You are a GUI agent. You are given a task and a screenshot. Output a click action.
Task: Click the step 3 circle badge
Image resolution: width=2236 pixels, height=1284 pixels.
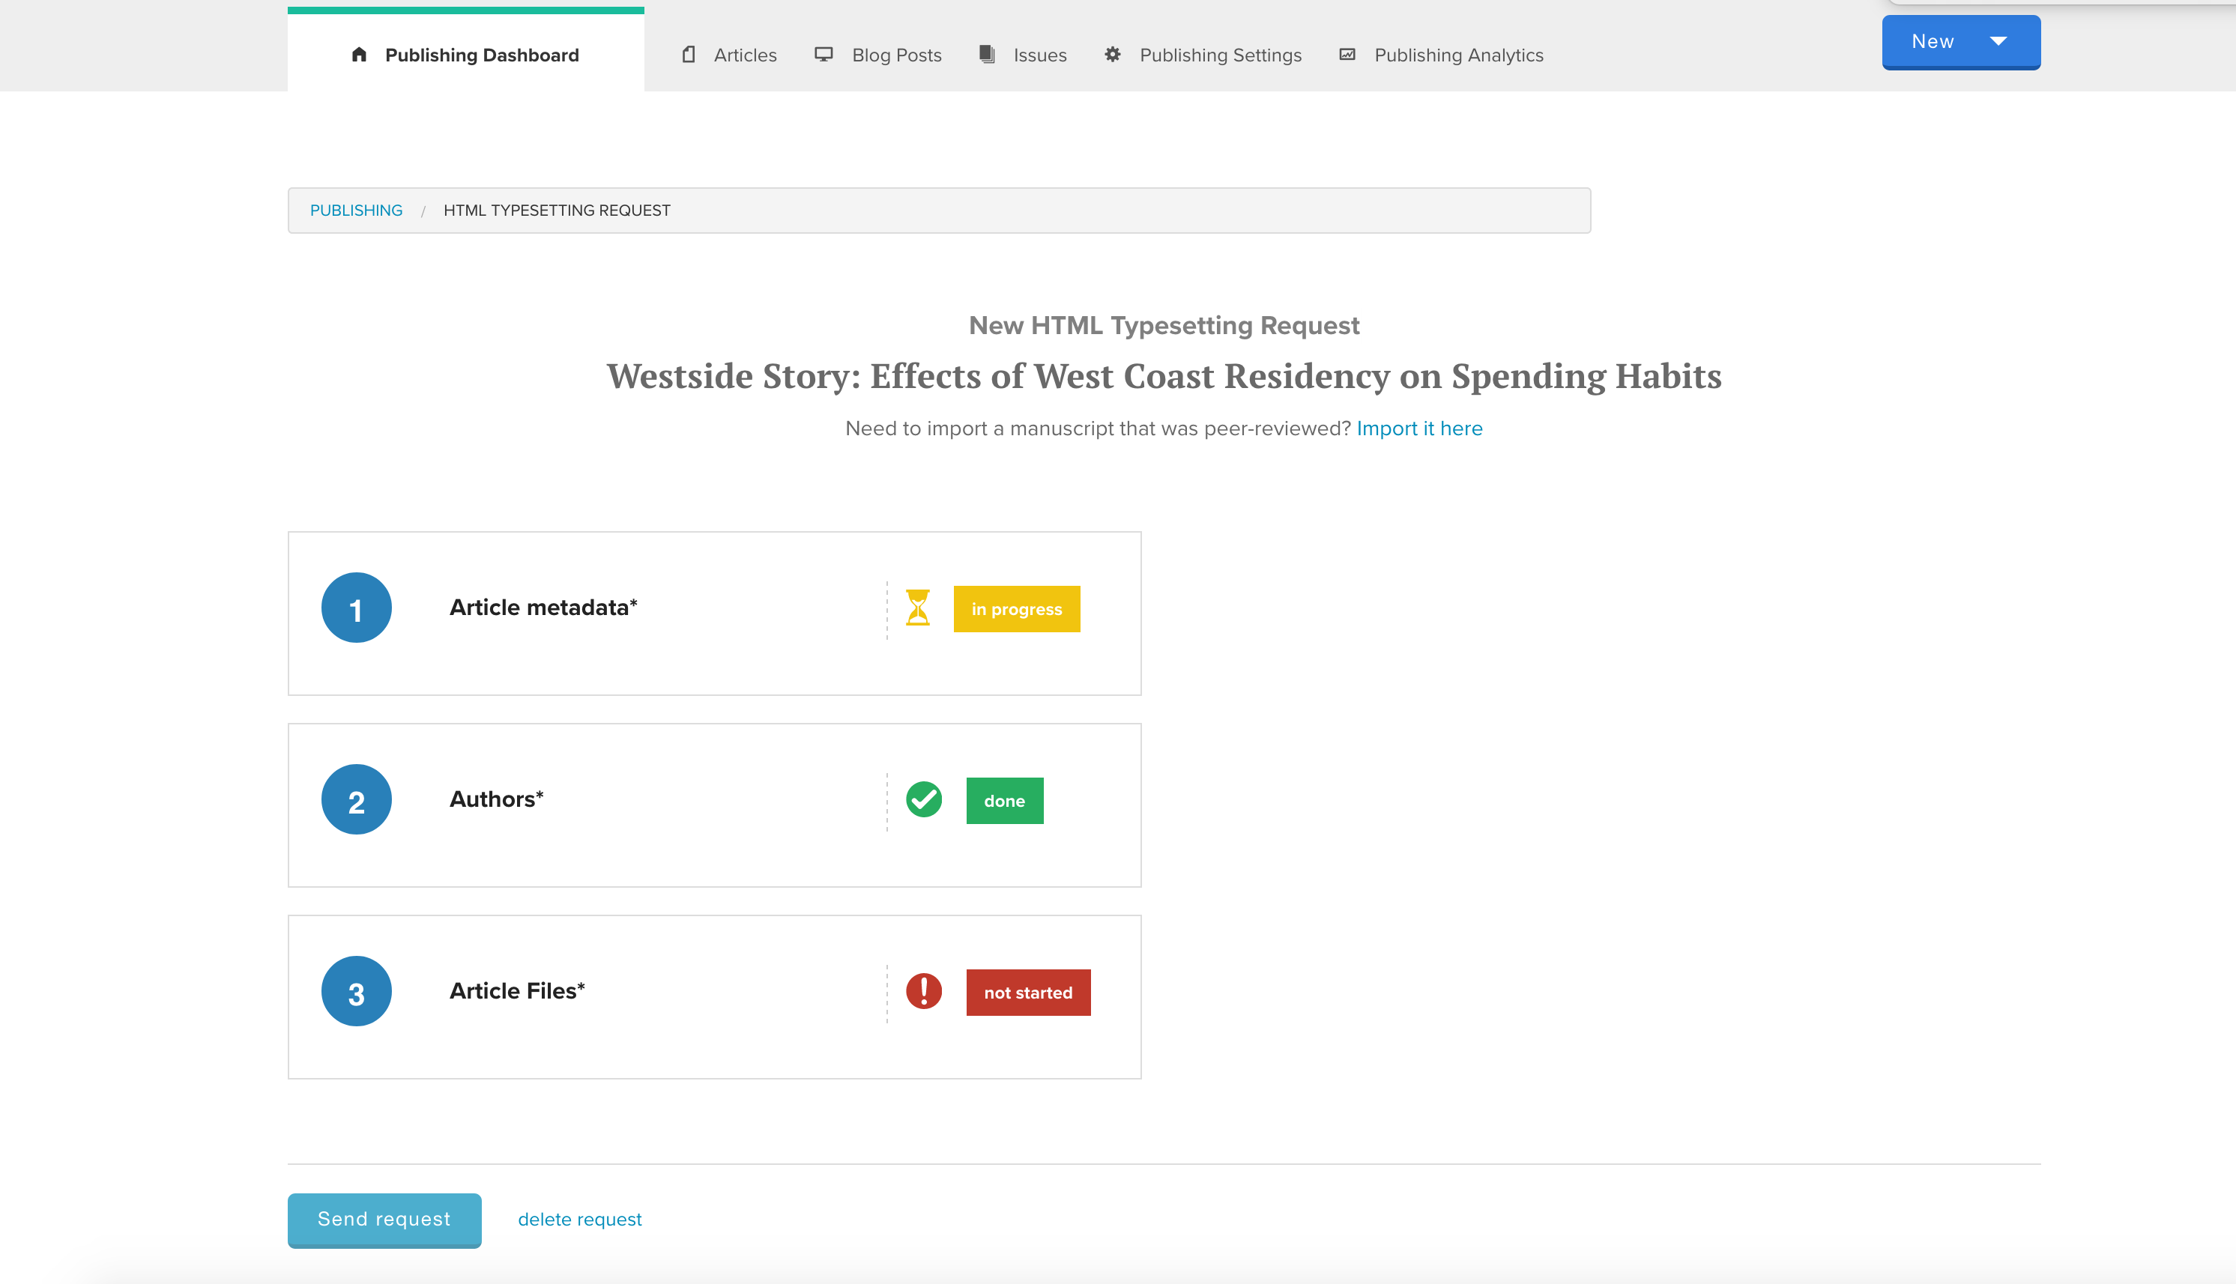(357, 991)
